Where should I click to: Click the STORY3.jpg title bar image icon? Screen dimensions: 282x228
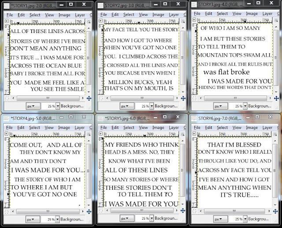coord(194,5)
